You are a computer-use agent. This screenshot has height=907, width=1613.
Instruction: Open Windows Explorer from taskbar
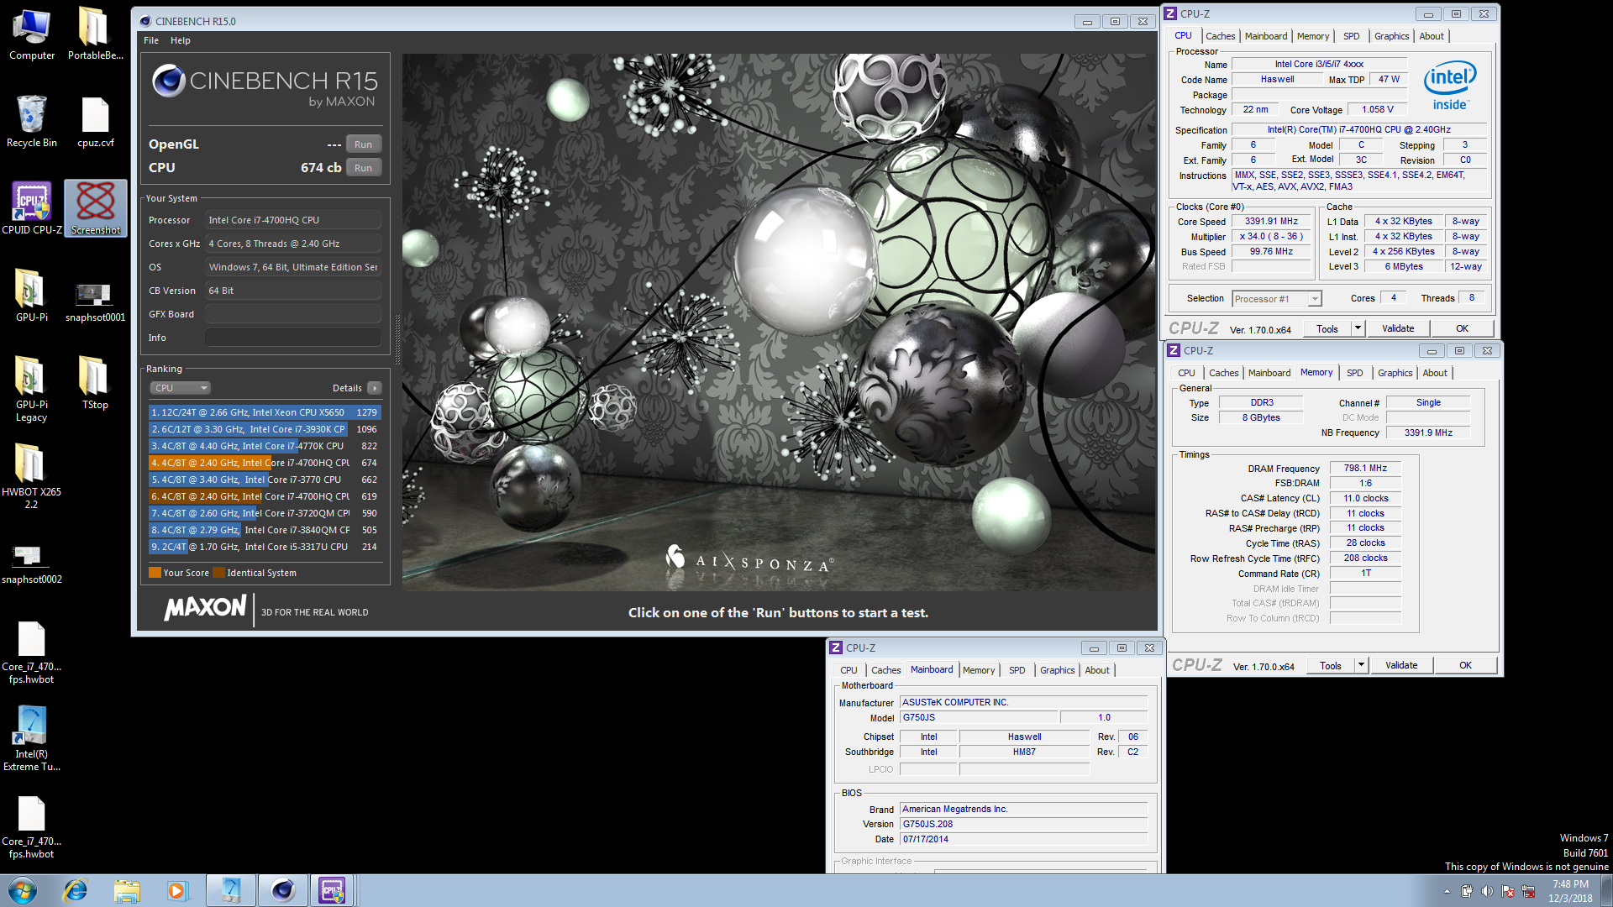tap(127, 890)
